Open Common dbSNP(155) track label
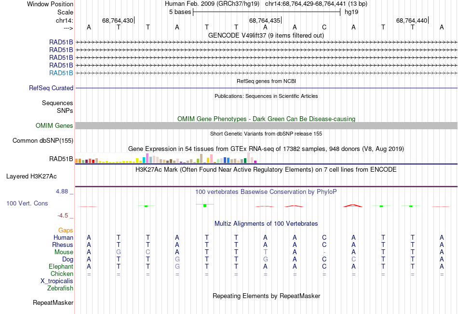The height and width of the screenshot is (314, 458). tap(43, 141)
